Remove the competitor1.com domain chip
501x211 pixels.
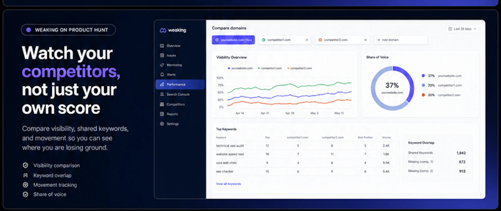307,40
